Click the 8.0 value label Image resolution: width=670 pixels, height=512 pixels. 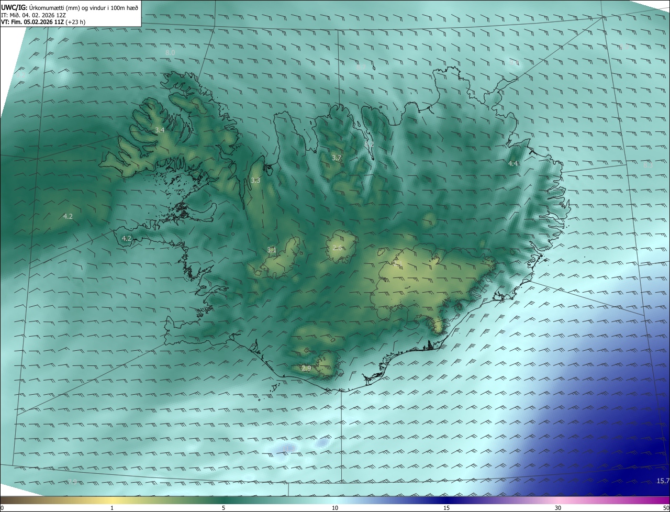tap(170, 52)
